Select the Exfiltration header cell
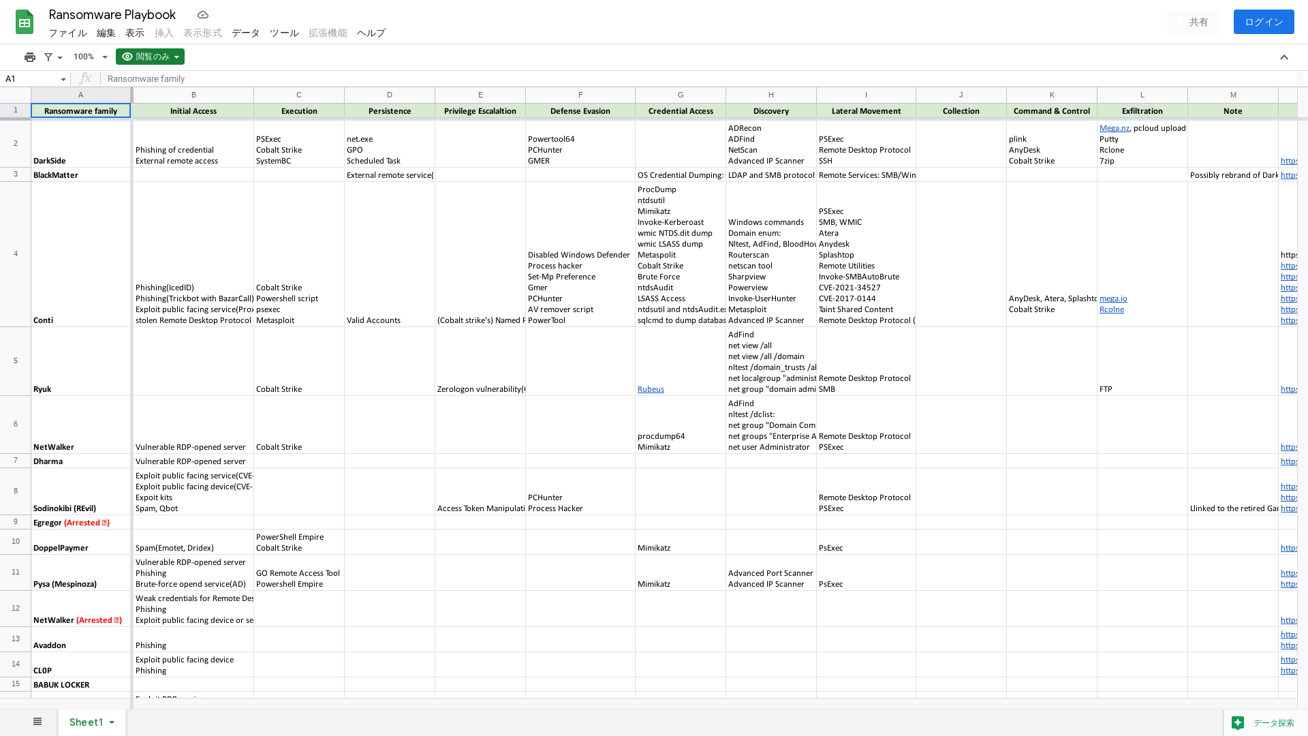Image resolution: width=1308 pixels, height=736 pixels. pos(1142,111)
